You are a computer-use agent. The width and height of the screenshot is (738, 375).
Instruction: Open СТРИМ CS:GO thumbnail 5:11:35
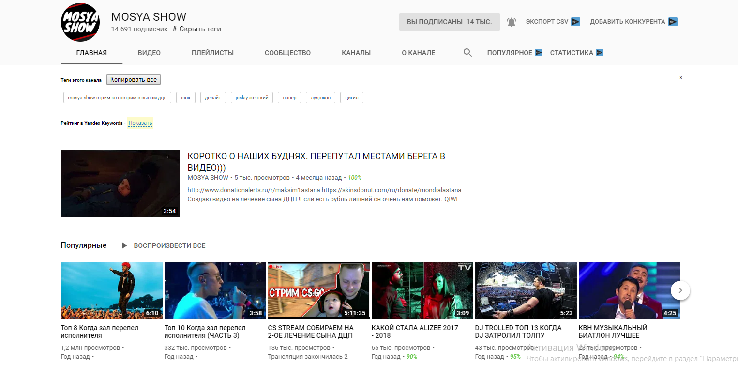point(319,290)
